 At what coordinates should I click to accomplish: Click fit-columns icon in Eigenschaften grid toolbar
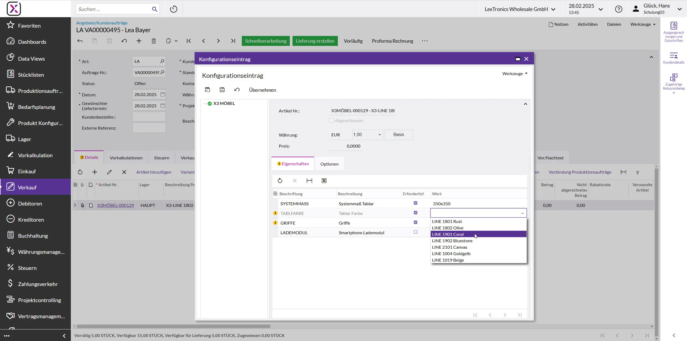coord(309,181)
